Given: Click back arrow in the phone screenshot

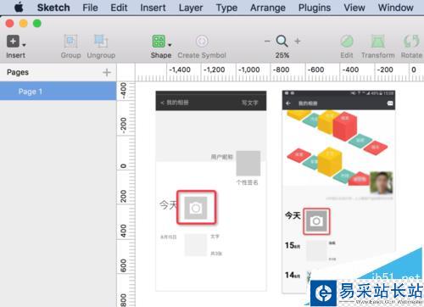Looking at the screenshot, I should 288,103.
